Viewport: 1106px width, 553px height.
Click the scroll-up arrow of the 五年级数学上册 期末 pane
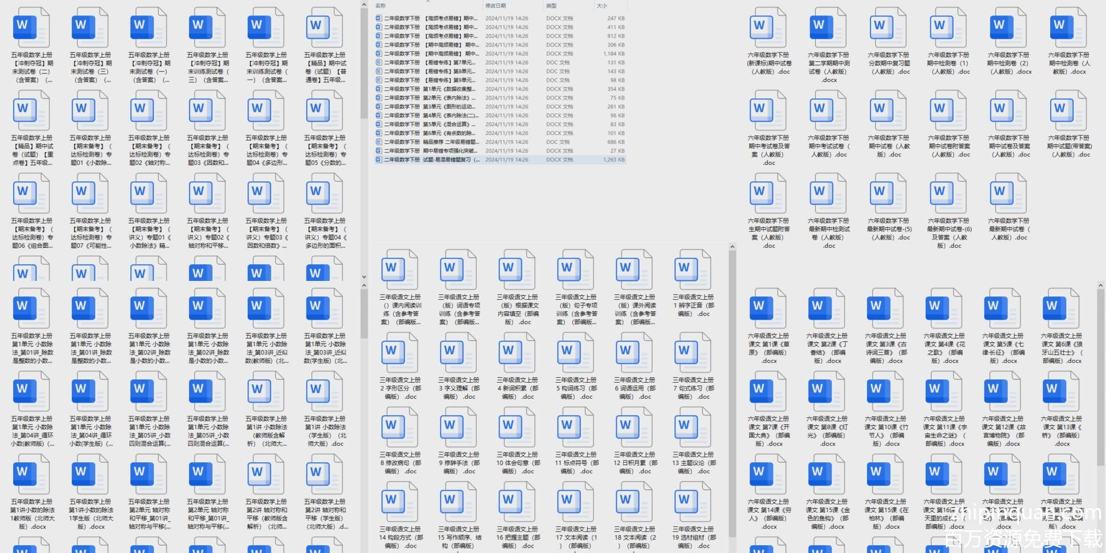(364, 5)
